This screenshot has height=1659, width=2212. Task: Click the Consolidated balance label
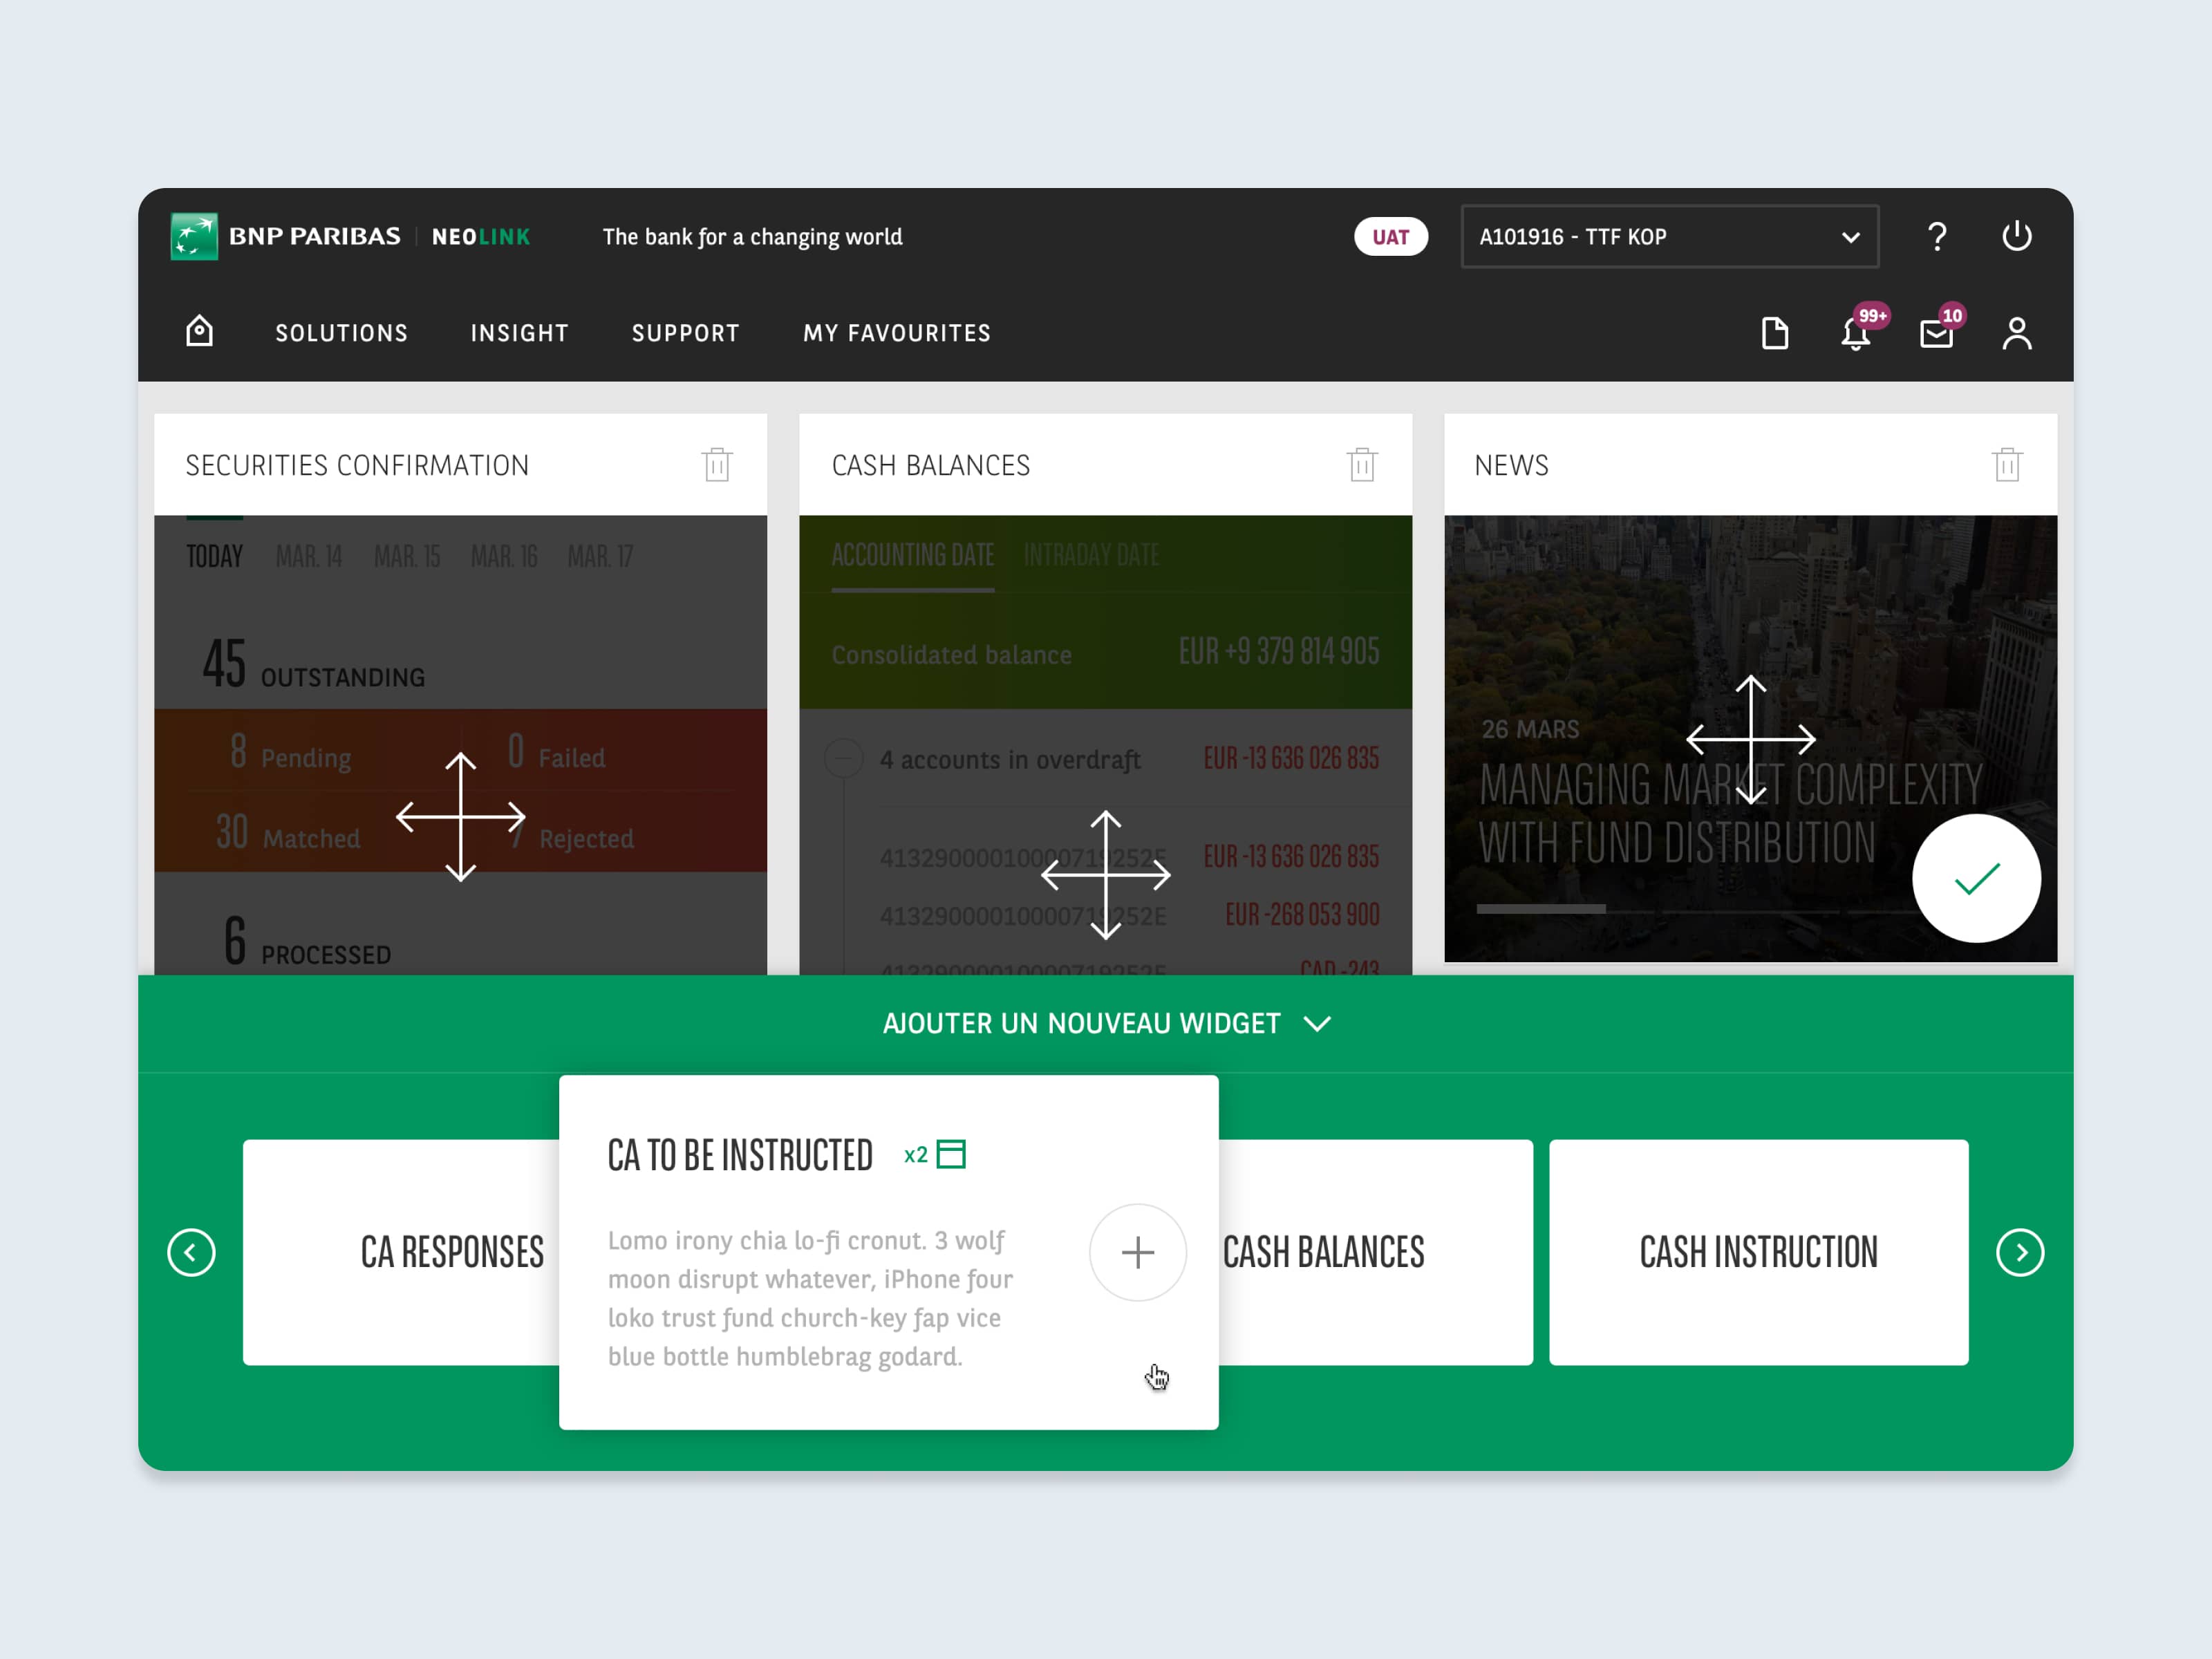coord(951,655)
